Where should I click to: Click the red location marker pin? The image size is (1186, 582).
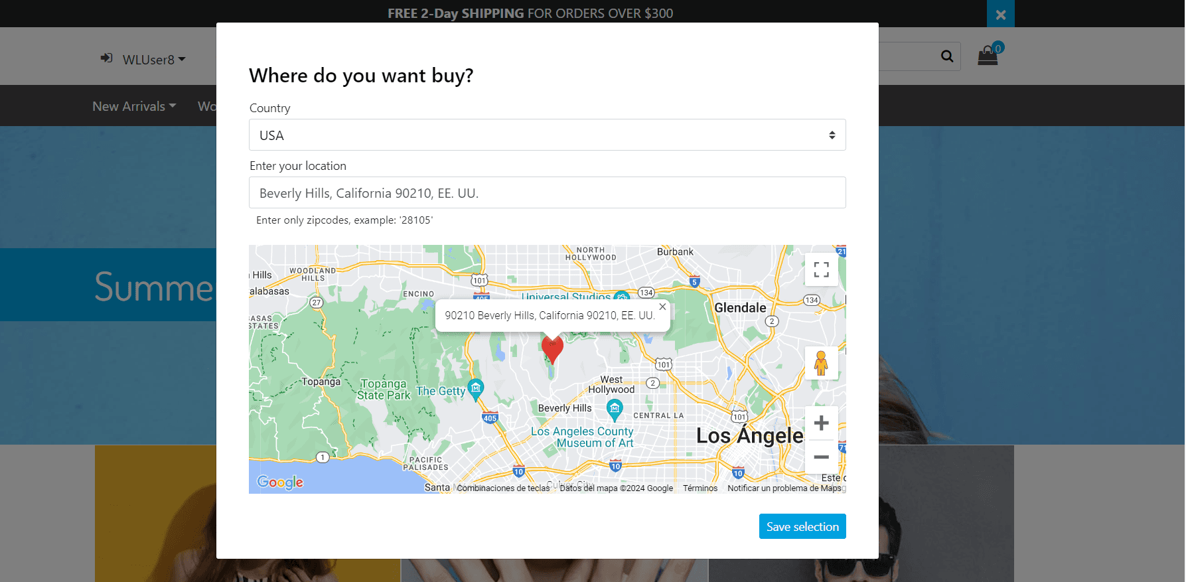tap(552, 348)
